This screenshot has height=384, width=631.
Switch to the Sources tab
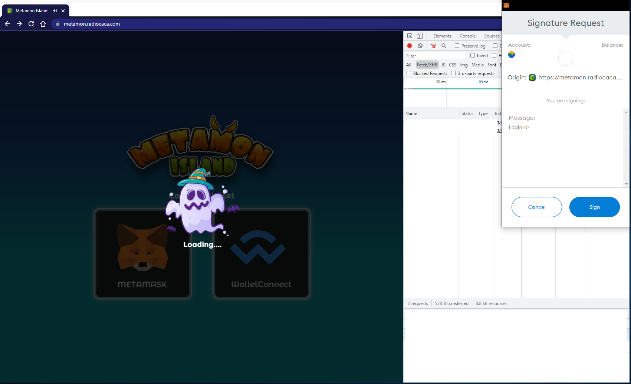[x=492, y=36]
